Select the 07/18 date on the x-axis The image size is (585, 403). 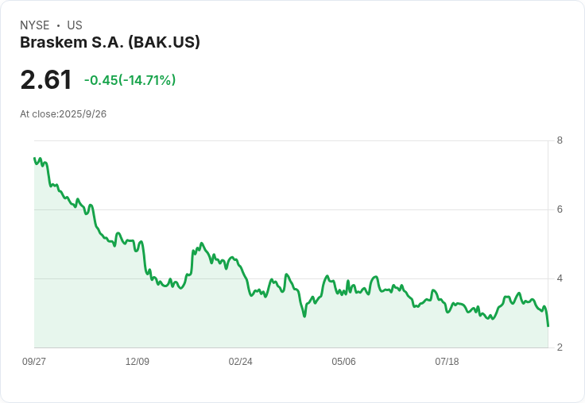[x=447, y=362]
